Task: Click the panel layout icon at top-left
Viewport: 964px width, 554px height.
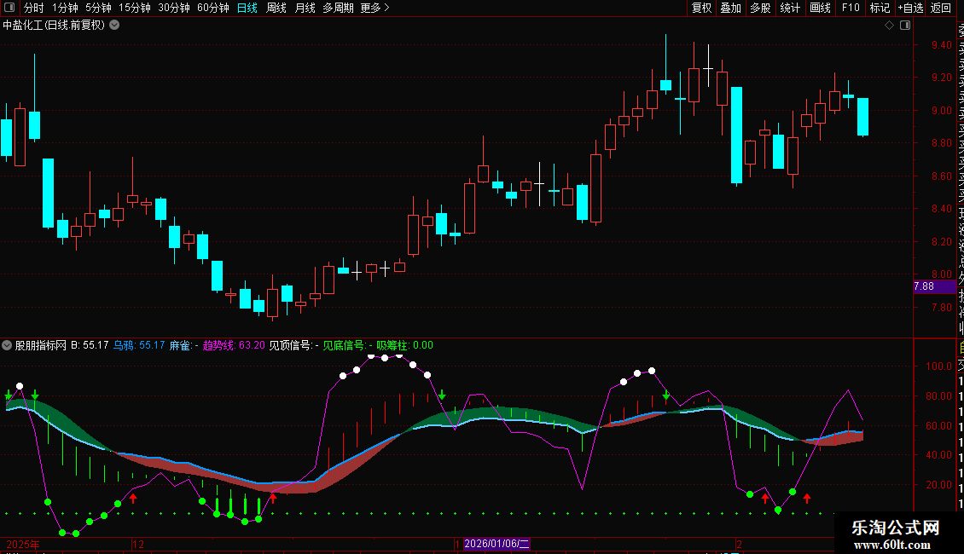Action: point(9,8)
